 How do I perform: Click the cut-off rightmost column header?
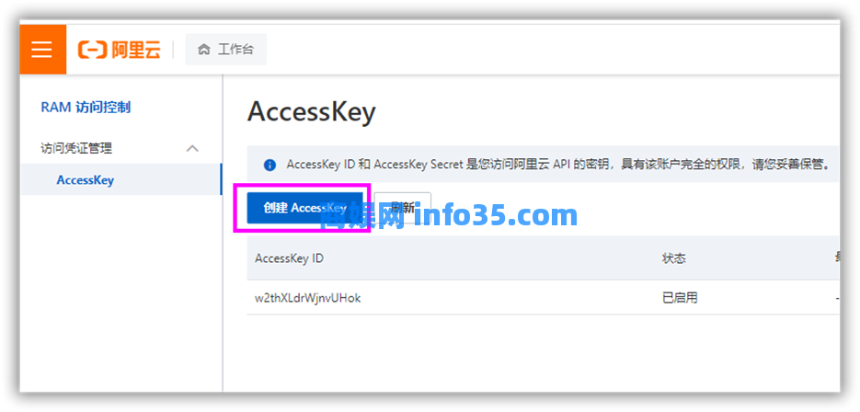tap(837, 257)
